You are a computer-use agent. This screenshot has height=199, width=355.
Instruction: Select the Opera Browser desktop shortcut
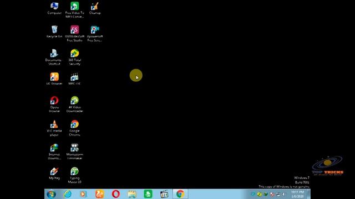tap(54, 104)
